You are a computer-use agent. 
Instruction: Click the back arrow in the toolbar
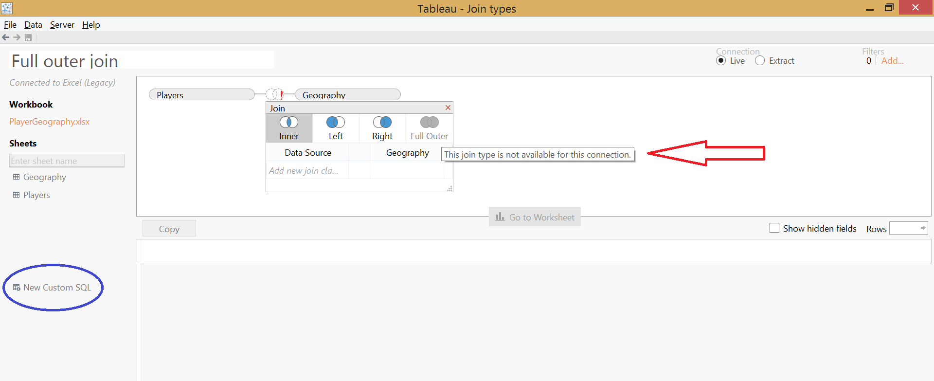point(6,37)
